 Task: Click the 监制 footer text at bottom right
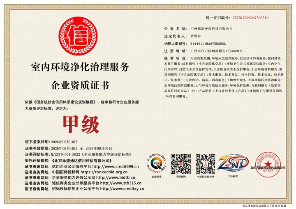[283, 206]
